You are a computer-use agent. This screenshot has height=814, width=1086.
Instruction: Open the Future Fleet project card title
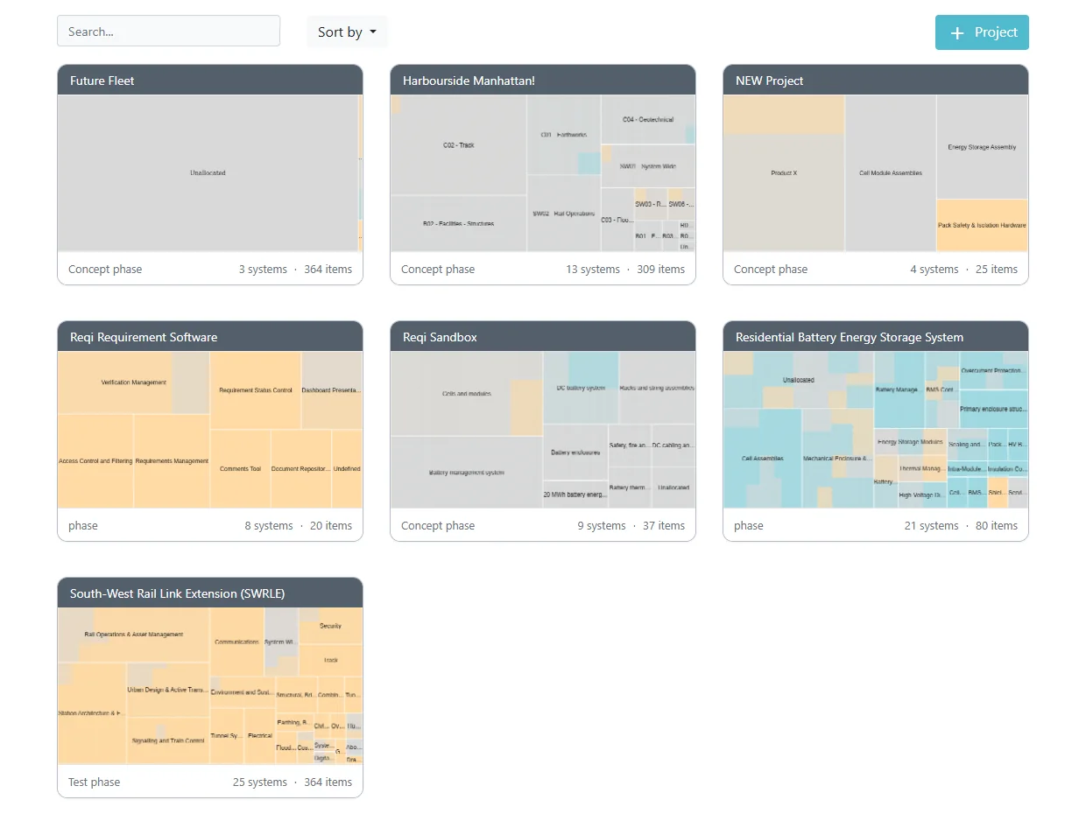(x=102, y=81)
